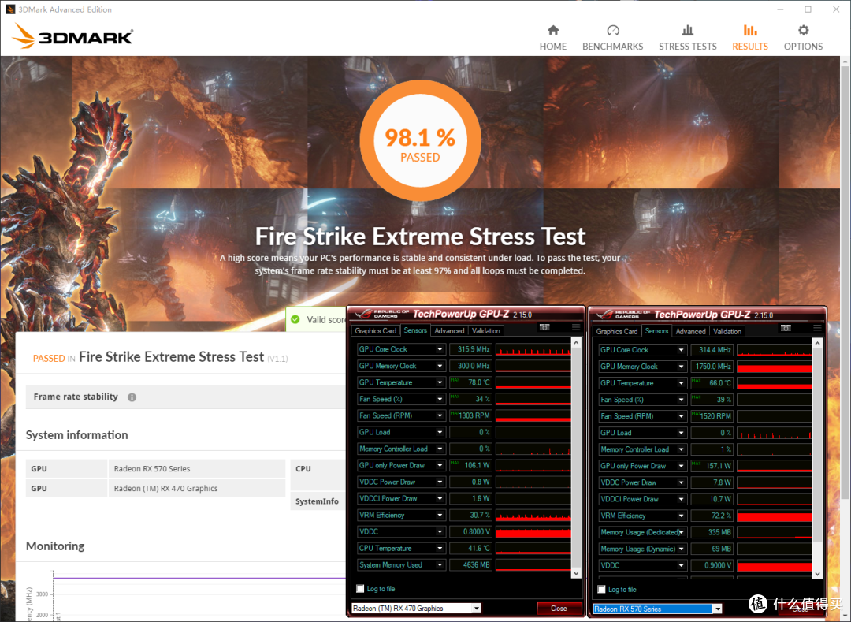Click the green Valid score checkmark
Image resolution: width=851 pixels, height=622 pixels.
(295, 319)
